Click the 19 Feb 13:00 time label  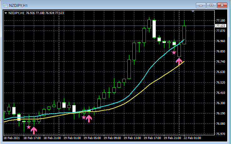click(x=132, y=138)
